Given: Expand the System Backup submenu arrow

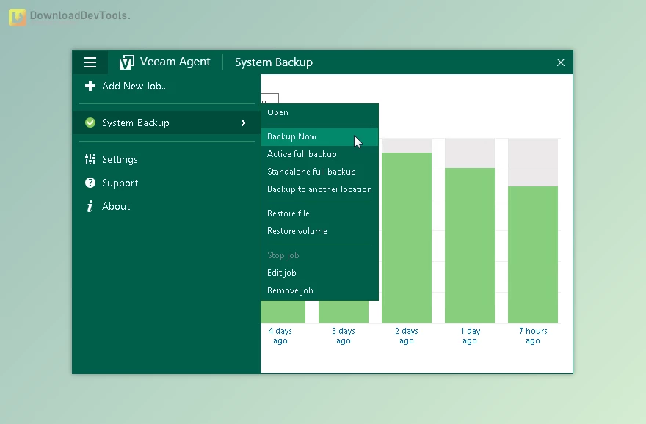Looking at the screenshot, I should (244, 123).
